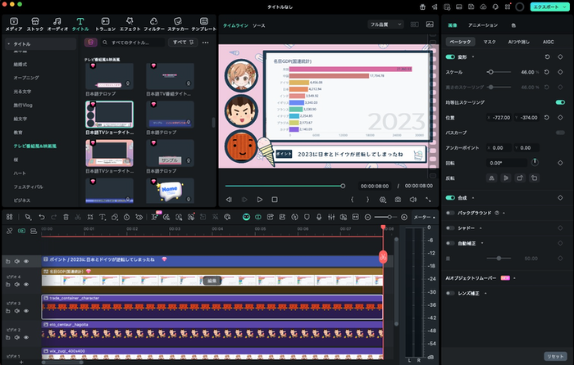
Task: Click the エクスポート button
Action: coord(547,7)
